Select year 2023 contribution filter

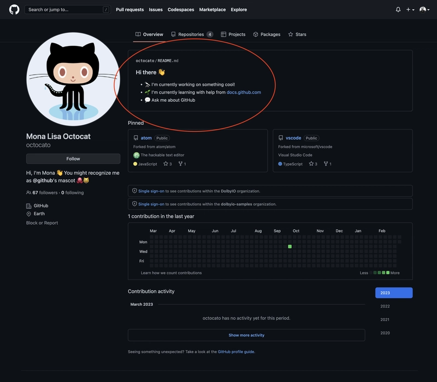[x=394, y=293]
